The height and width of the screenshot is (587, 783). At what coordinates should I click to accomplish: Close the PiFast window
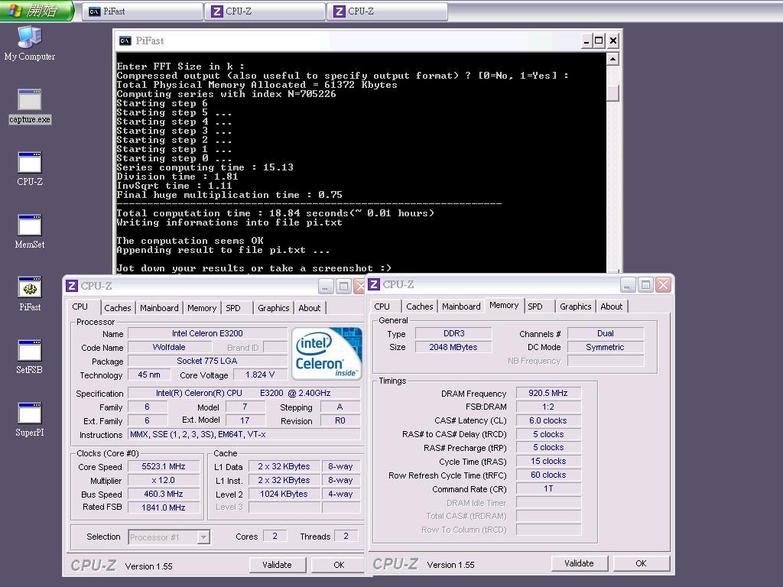point(613,41)
